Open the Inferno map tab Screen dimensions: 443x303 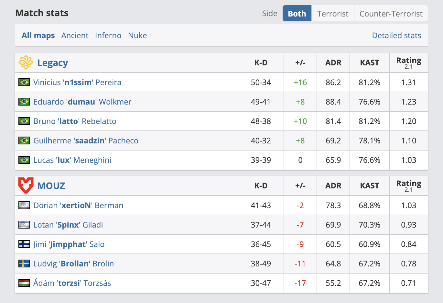tap(108, 35)
